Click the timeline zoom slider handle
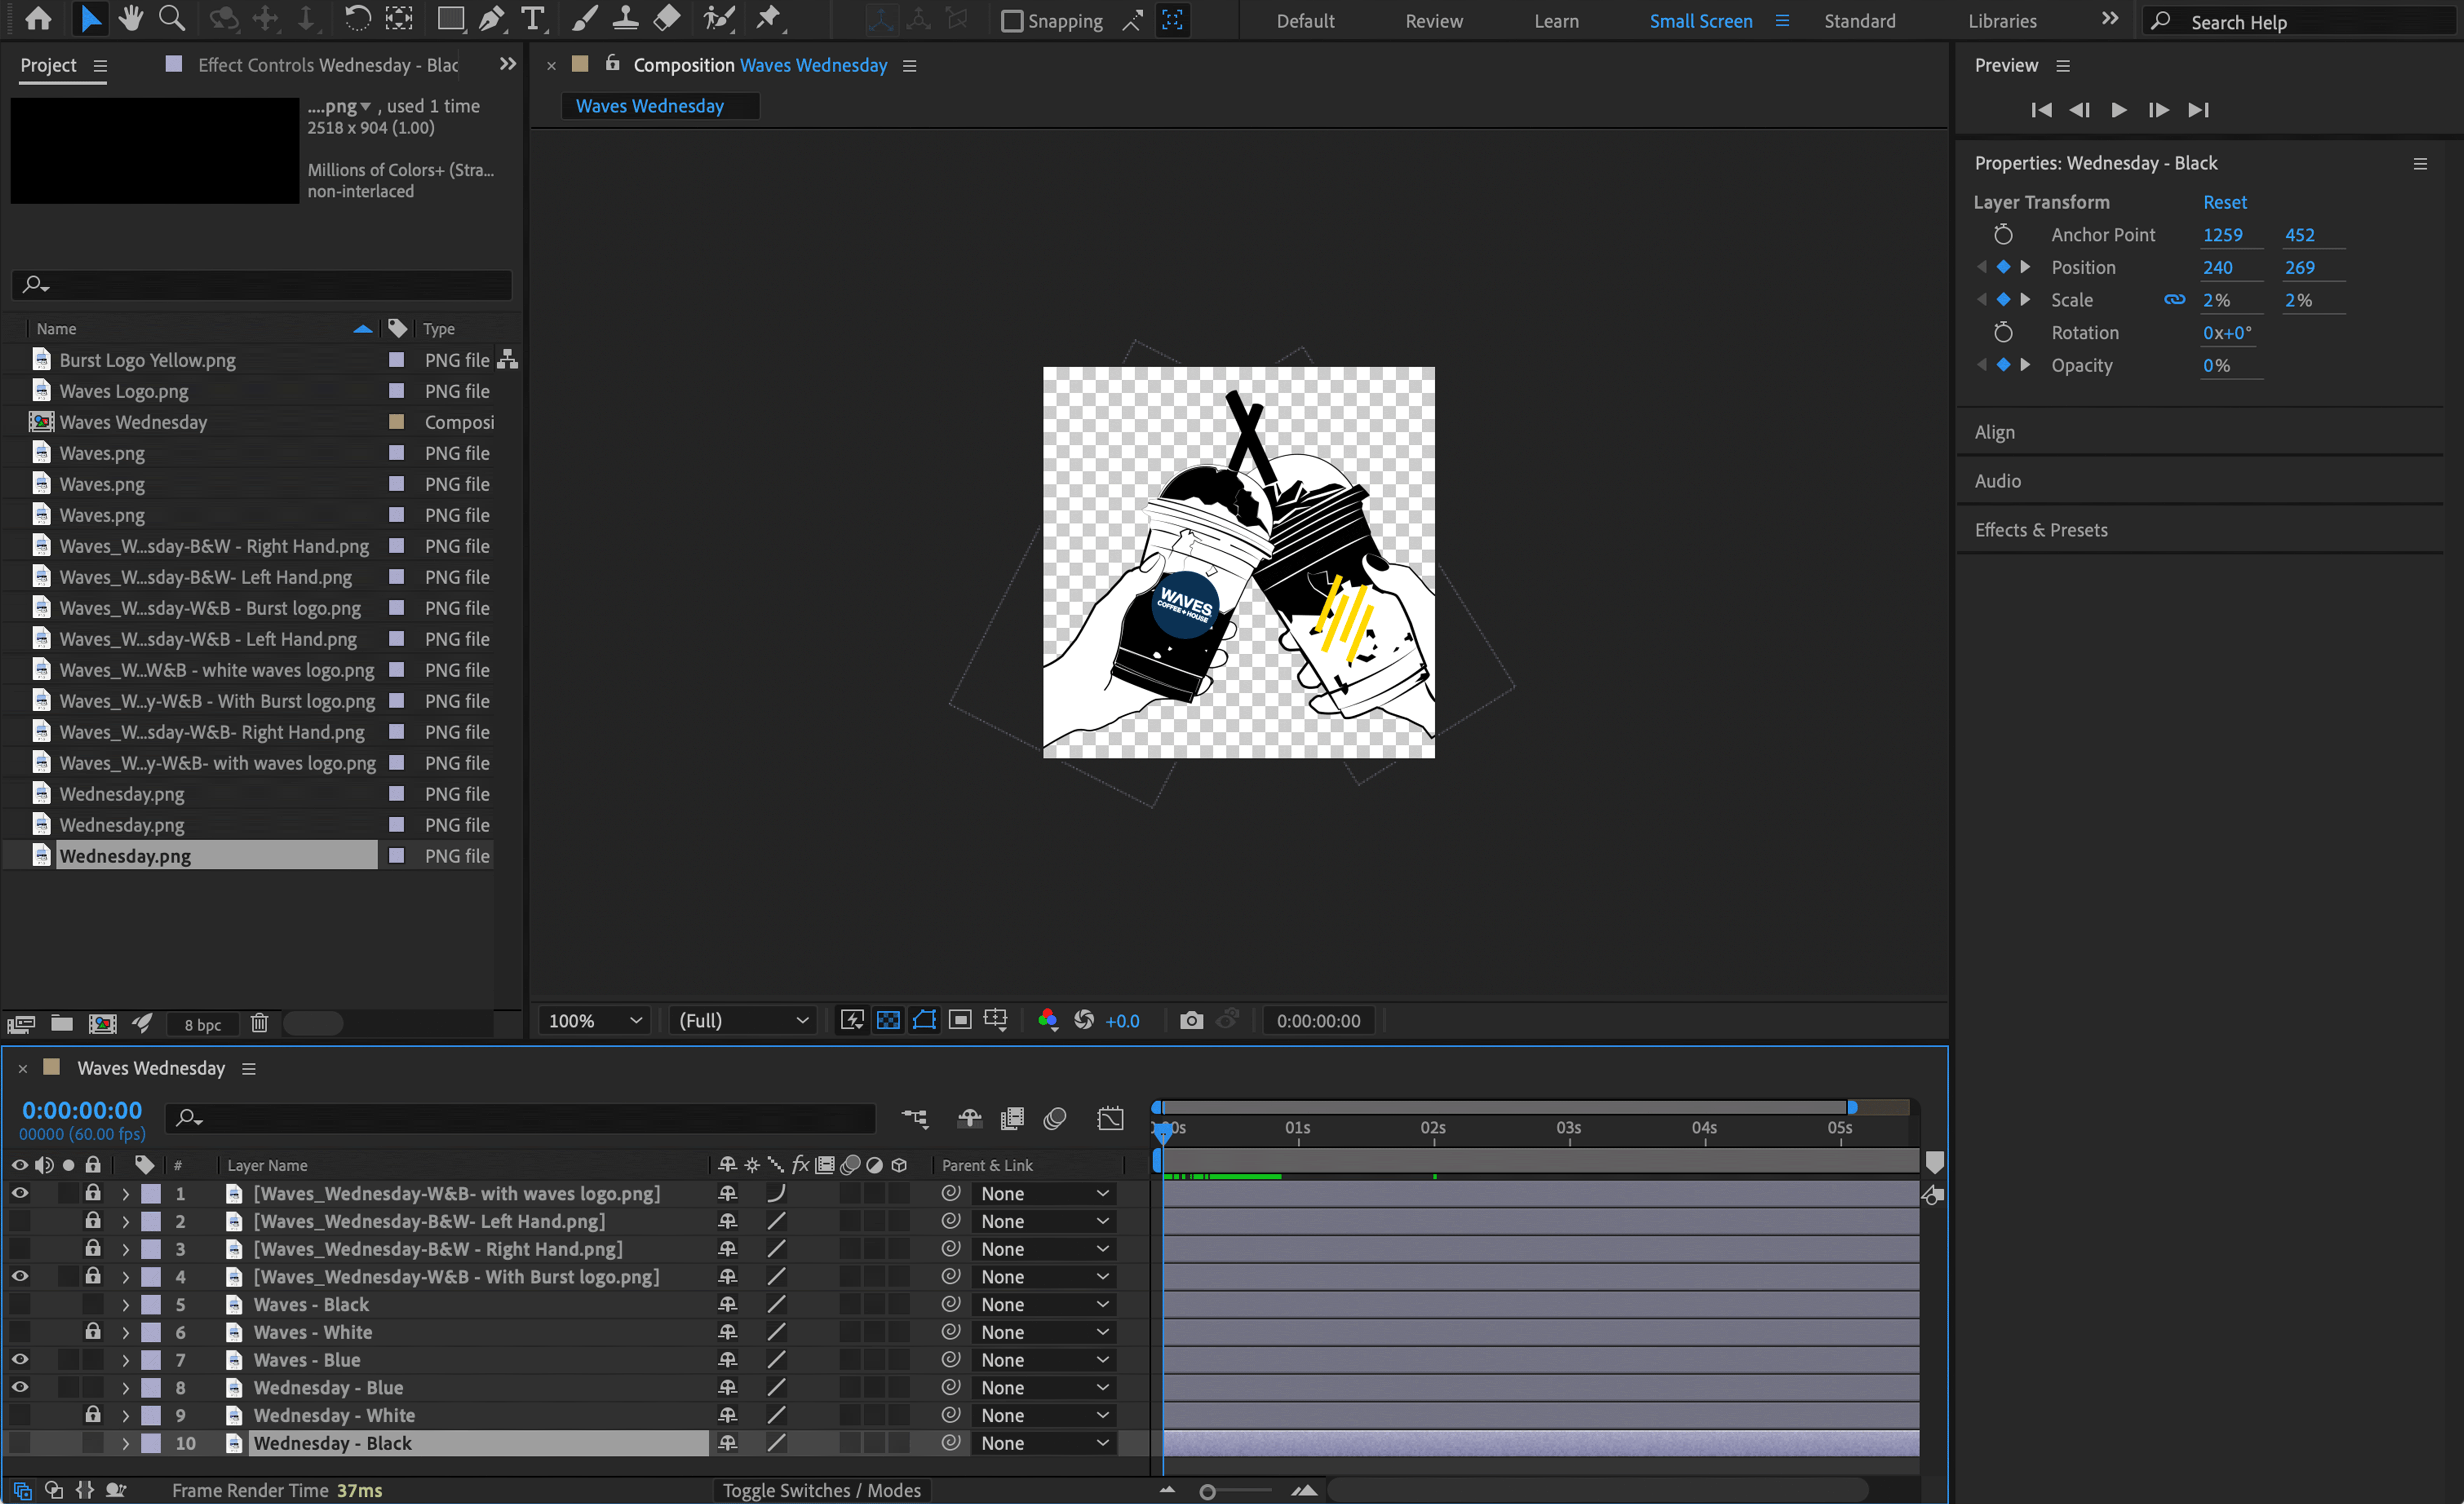 click(1207, 1491)
